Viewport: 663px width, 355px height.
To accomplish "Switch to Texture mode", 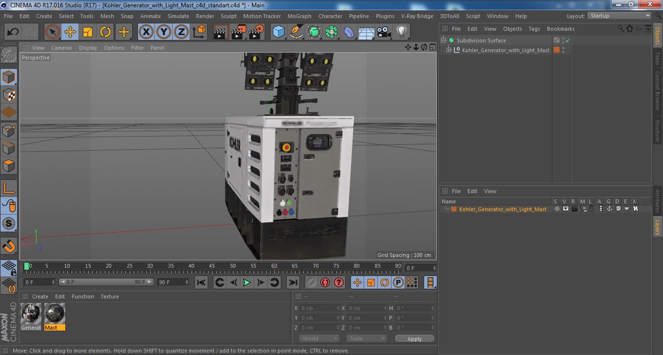I will pyautogui.click(x=9, y=95).
